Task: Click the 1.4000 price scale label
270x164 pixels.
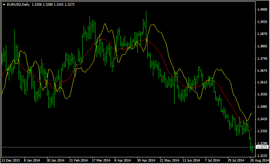Action: tap(263, 10)
